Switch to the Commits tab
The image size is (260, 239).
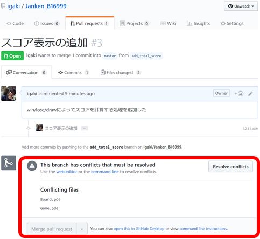click(x=74, y=73)
